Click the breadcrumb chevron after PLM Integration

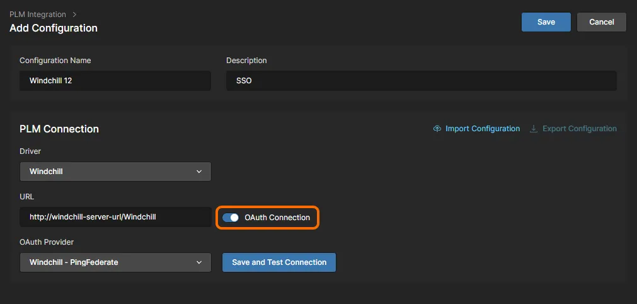(x=74, y=14)
